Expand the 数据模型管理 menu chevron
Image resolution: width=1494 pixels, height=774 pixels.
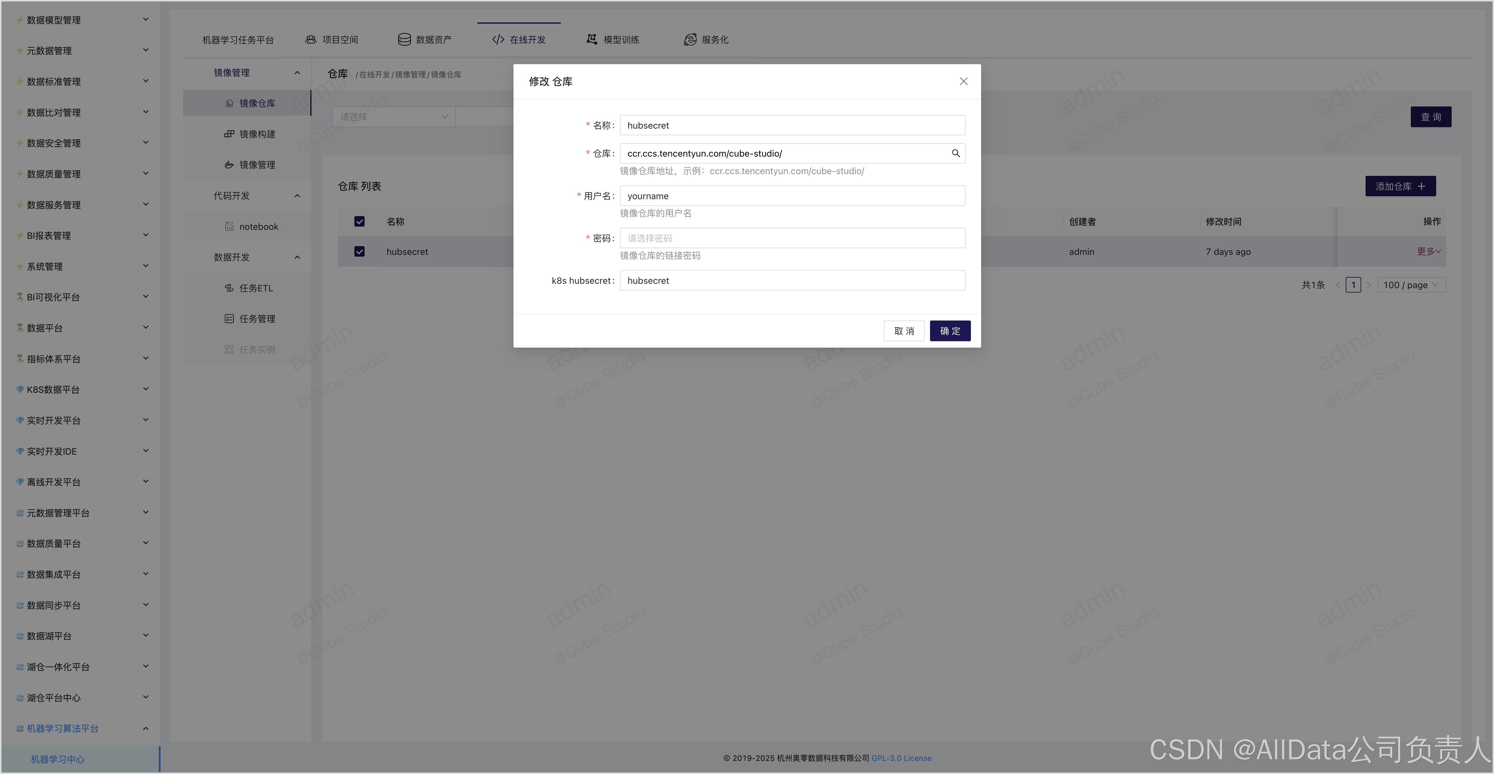click(146, 20)
